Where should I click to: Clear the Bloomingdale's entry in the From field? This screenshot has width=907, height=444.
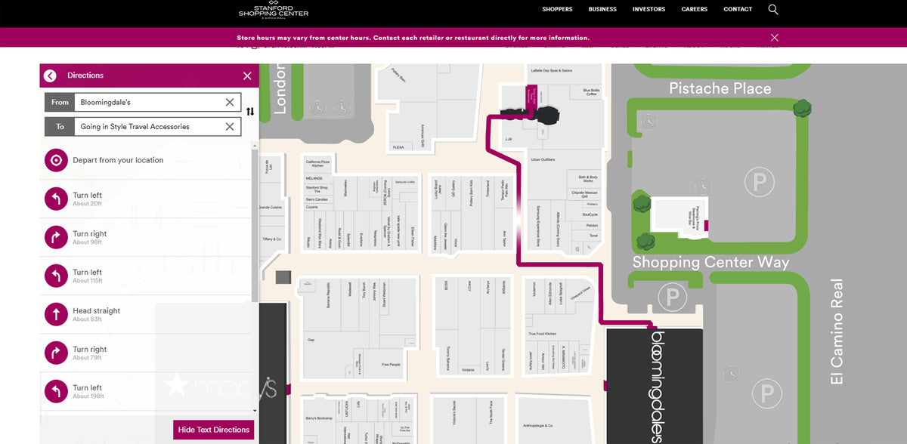(229, 102)
